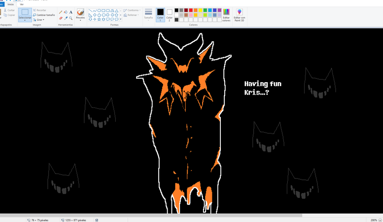Choose the Five-point star shape
Image resolution: width=383 pixels, height=222 pixels.
(99, 19)
